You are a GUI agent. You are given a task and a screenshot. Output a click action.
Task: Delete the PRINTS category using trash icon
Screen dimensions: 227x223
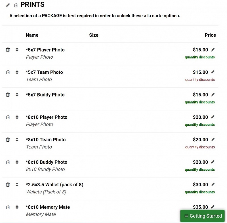16,5
